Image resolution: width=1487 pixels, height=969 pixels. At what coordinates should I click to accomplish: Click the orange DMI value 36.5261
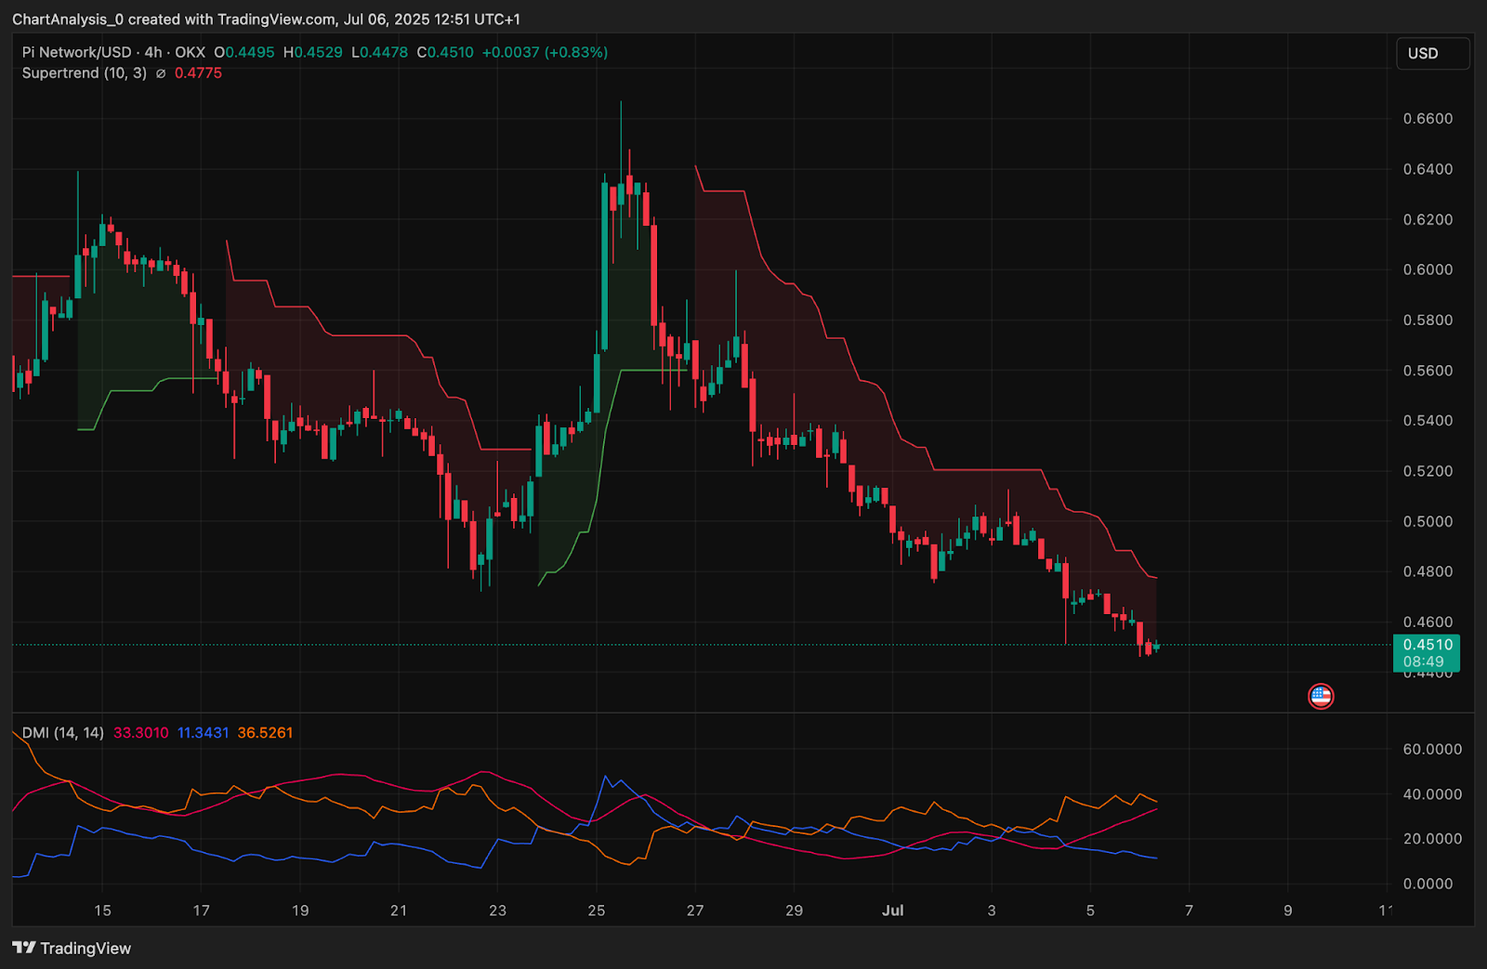click(x=265, y=733)
